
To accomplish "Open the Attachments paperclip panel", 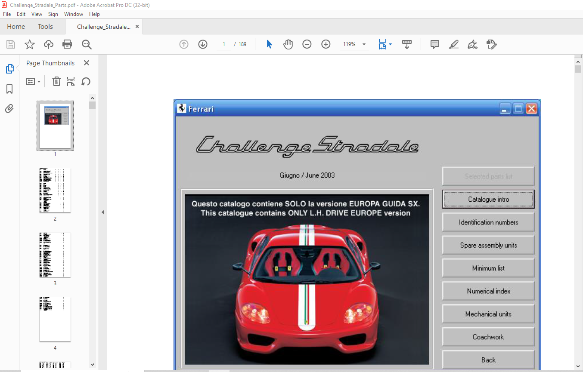I will coord(9,109).
